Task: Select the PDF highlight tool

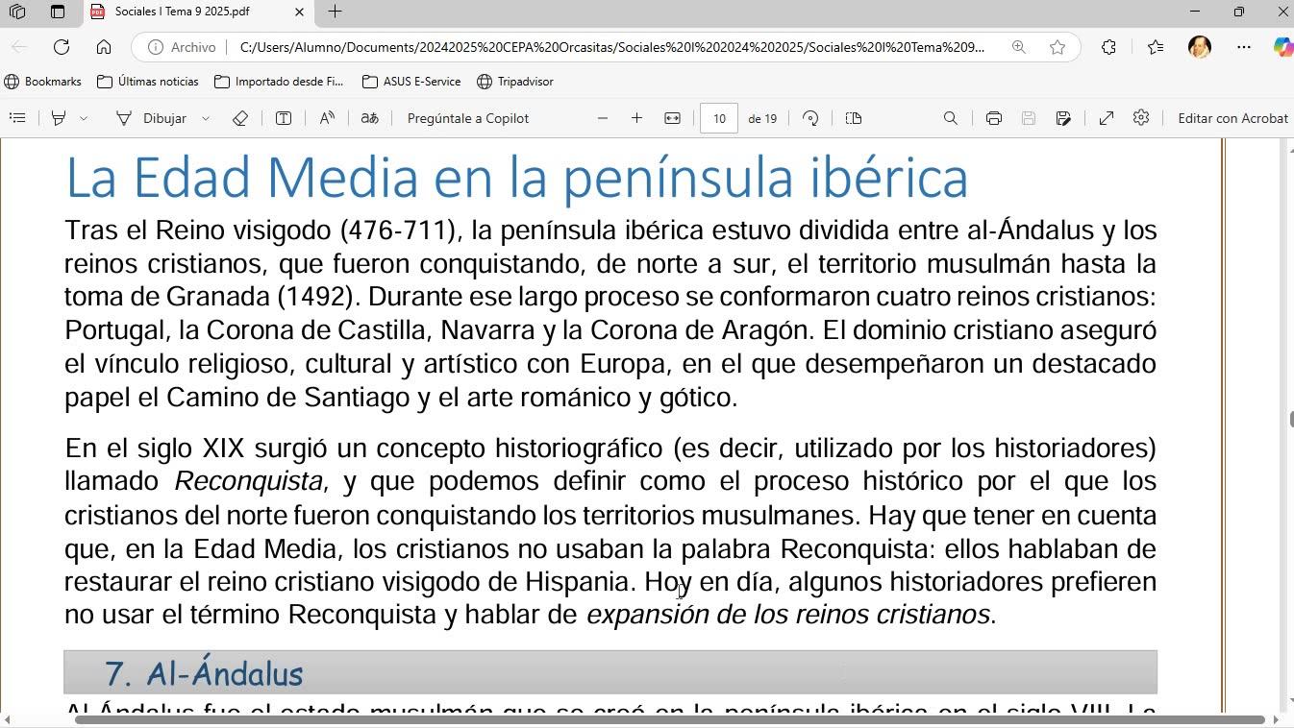Action: click(x=59, y=118)
